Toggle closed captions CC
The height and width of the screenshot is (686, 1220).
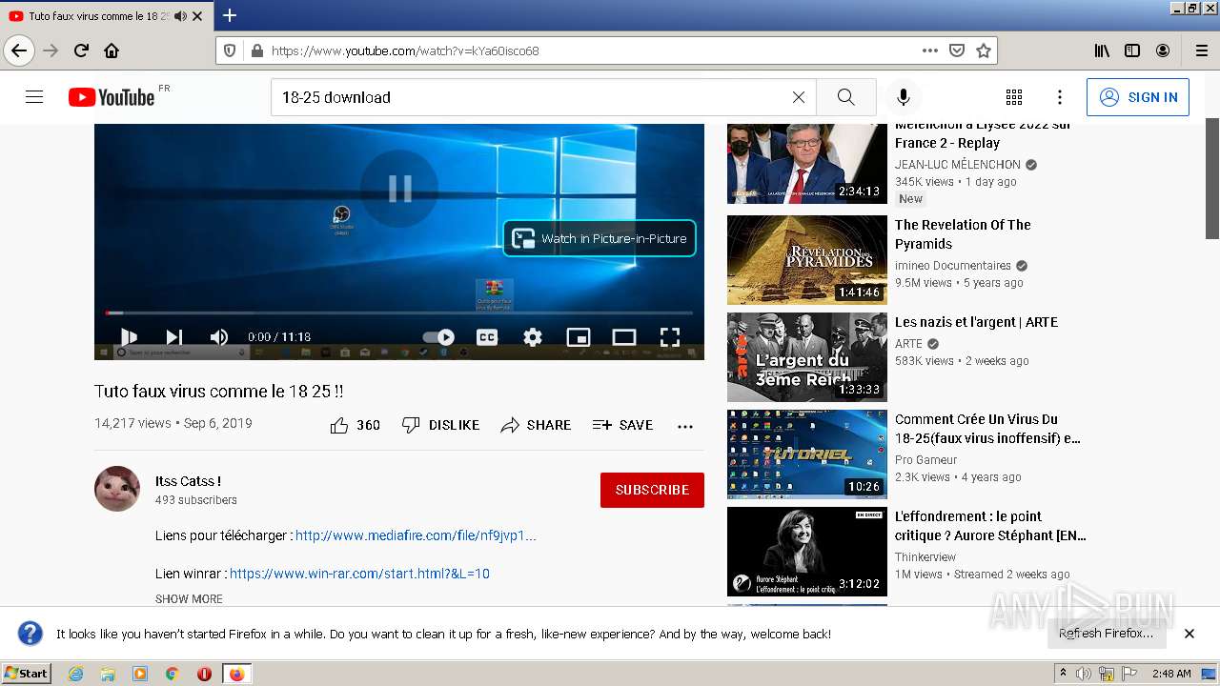487,336
